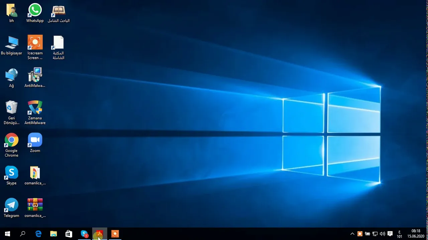Select the Zoom desktop shortcut
This screenshot has height=240, width=428.
pos(35,143)
